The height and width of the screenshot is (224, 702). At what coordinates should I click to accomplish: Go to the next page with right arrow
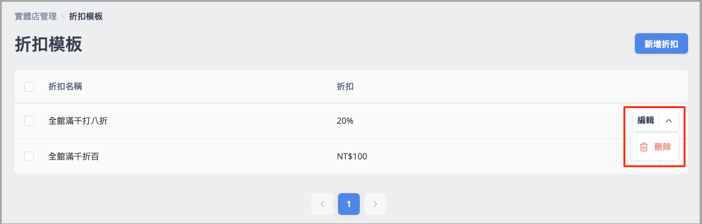click(x=375, y=204)
